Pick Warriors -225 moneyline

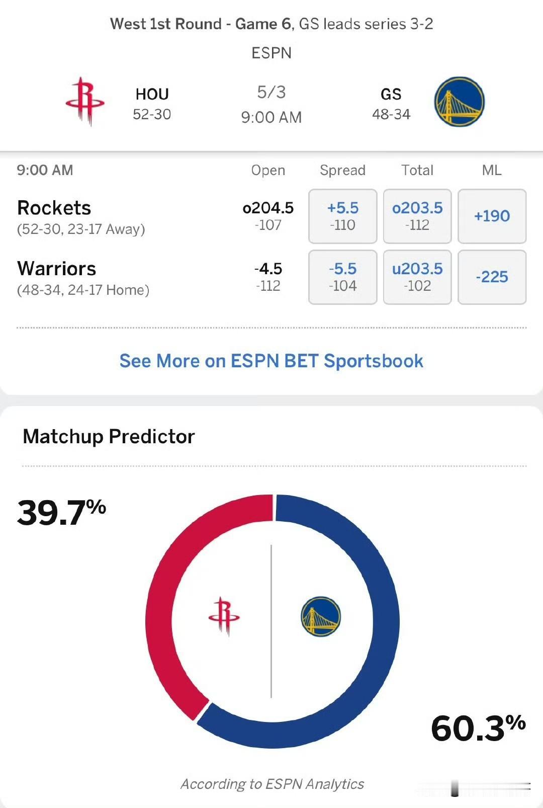pyautogui.click(x=492, y=277)
